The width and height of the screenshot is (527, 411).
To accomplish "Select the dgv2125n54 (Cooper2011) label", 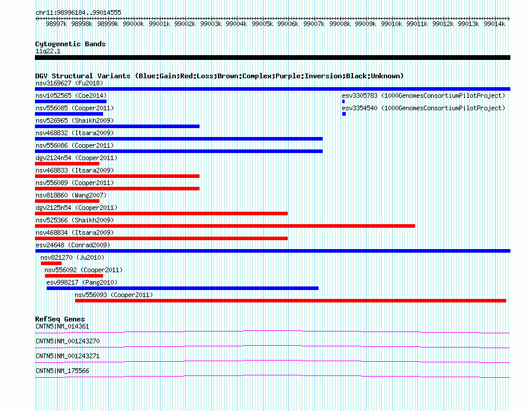I will (x=76, y=208).
